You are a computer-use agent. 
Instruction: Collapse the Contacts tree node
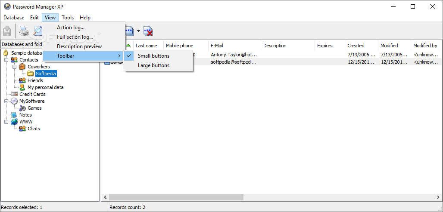point(6,60)
